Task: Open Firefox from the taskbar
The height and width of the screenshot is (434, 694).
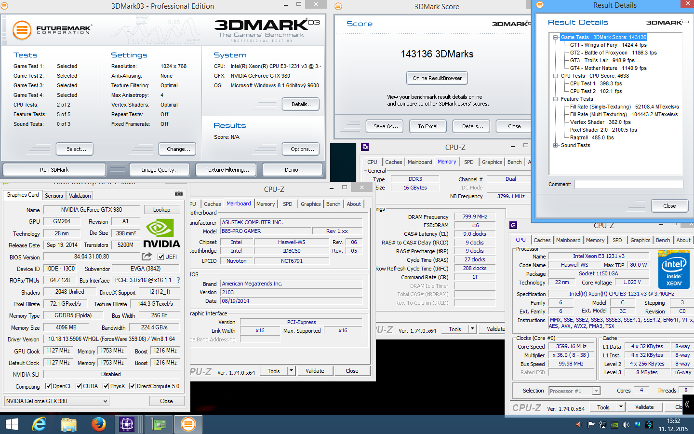Action: pyautogui.click(x=98, y=424)
